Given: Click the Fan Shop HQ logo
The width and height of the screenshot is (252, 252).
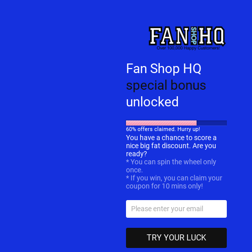Looking at the screenshot, I should 187,38.
